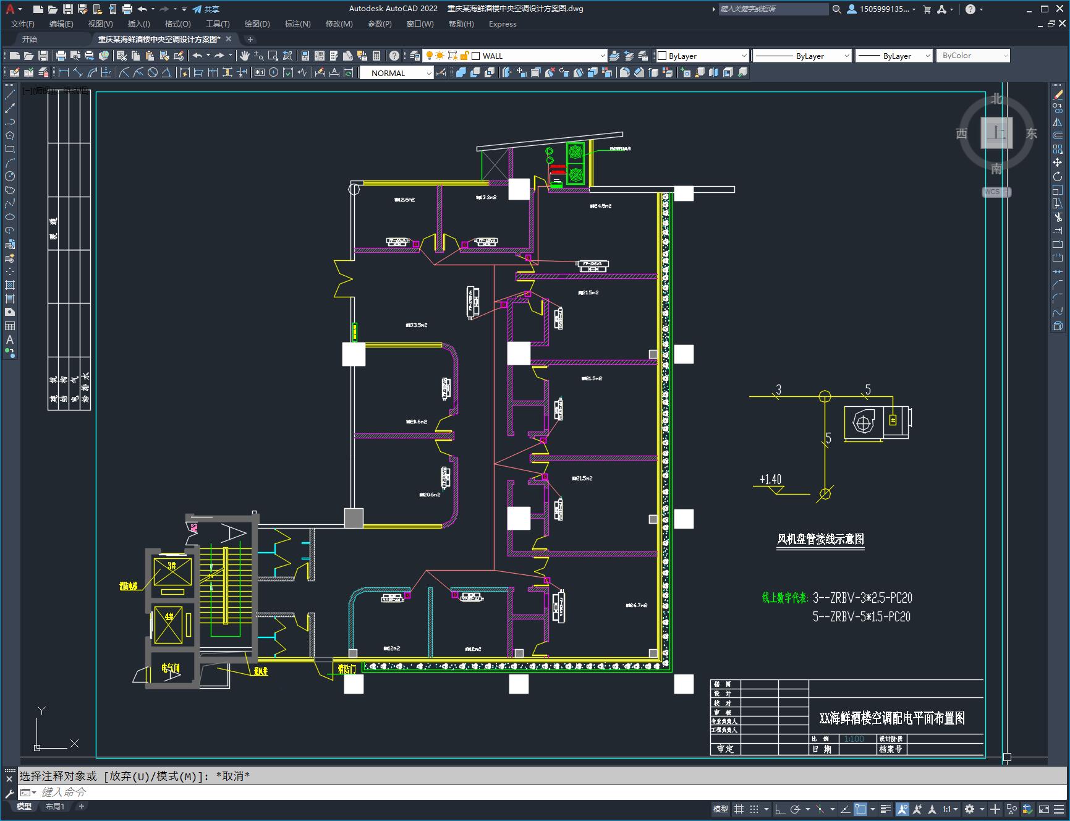Click the 共享 share button
The height and width of the screenshot is (821, 1070).
point(206,9)
